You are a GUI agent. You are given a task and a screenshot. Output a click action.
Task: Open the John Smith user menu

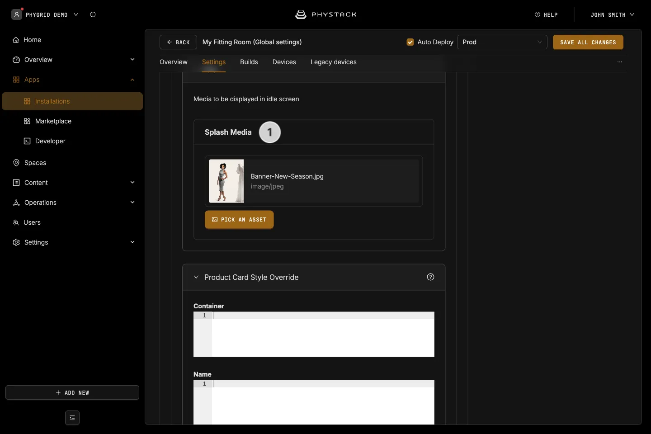click(612, 14)
